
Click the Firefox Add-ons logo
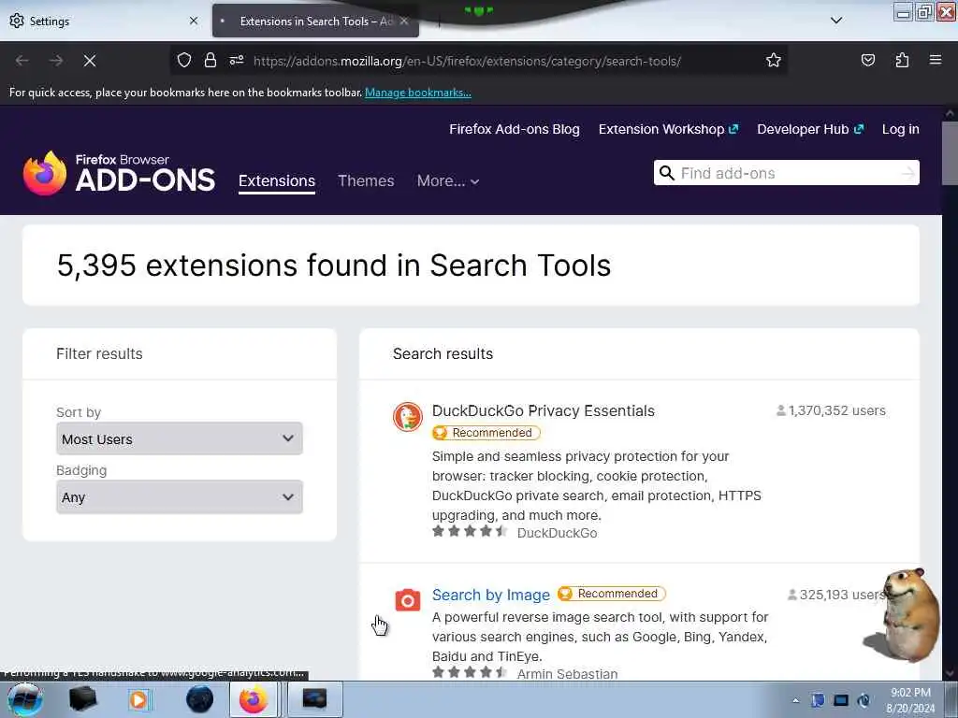119,173
